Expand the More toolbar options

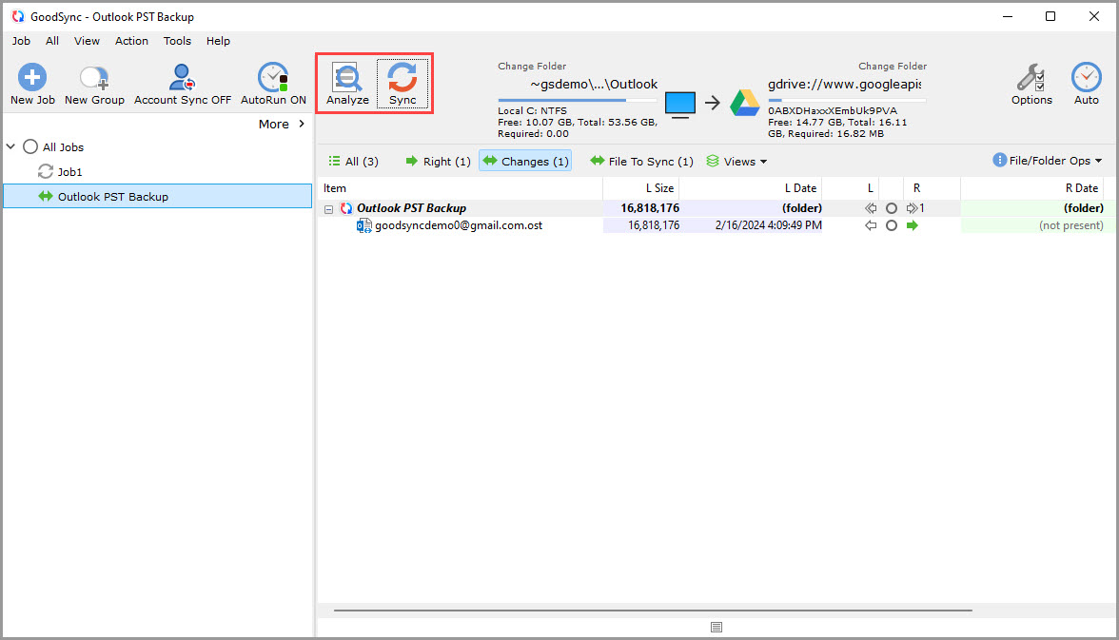[x=282, y=125]
